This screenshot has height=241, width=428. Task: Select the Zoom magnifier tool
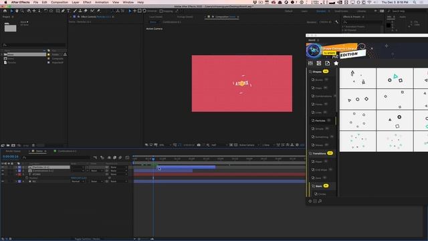pyautogui.click(x=22, y=11)
